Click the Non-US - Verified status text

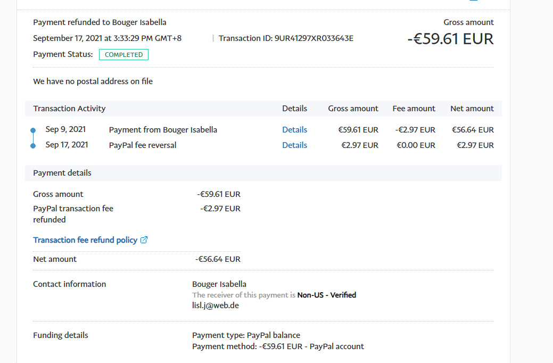point(326,295)
